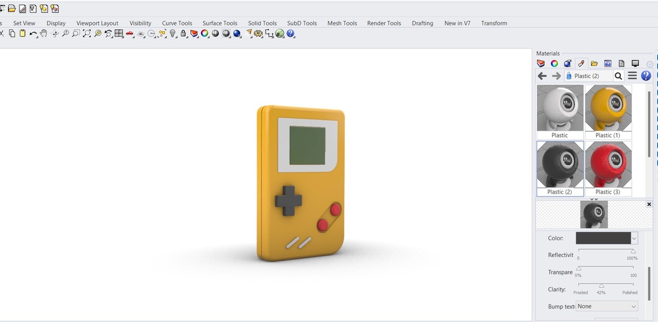The image size is (658, 322).
Task: Open the Curve Tools toolbar tab
Action: point(177,23)
